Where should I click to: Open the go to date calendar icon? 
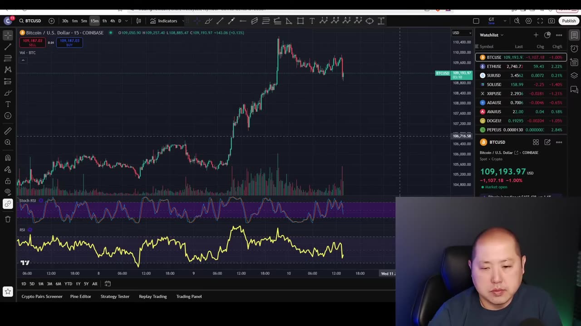(x=108, y=284)
